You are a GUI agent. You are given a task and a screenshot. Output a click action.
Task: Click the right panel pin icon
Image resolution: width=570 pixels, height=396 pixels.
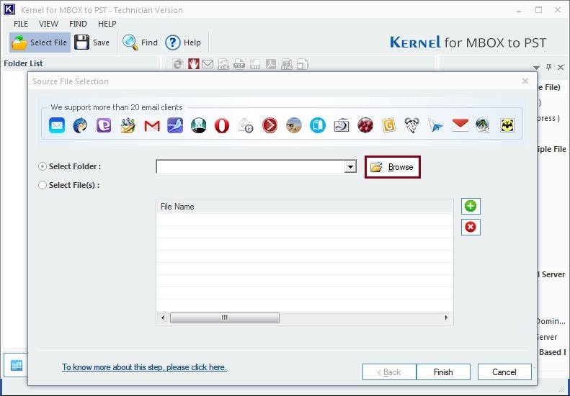tap(548, 67)
